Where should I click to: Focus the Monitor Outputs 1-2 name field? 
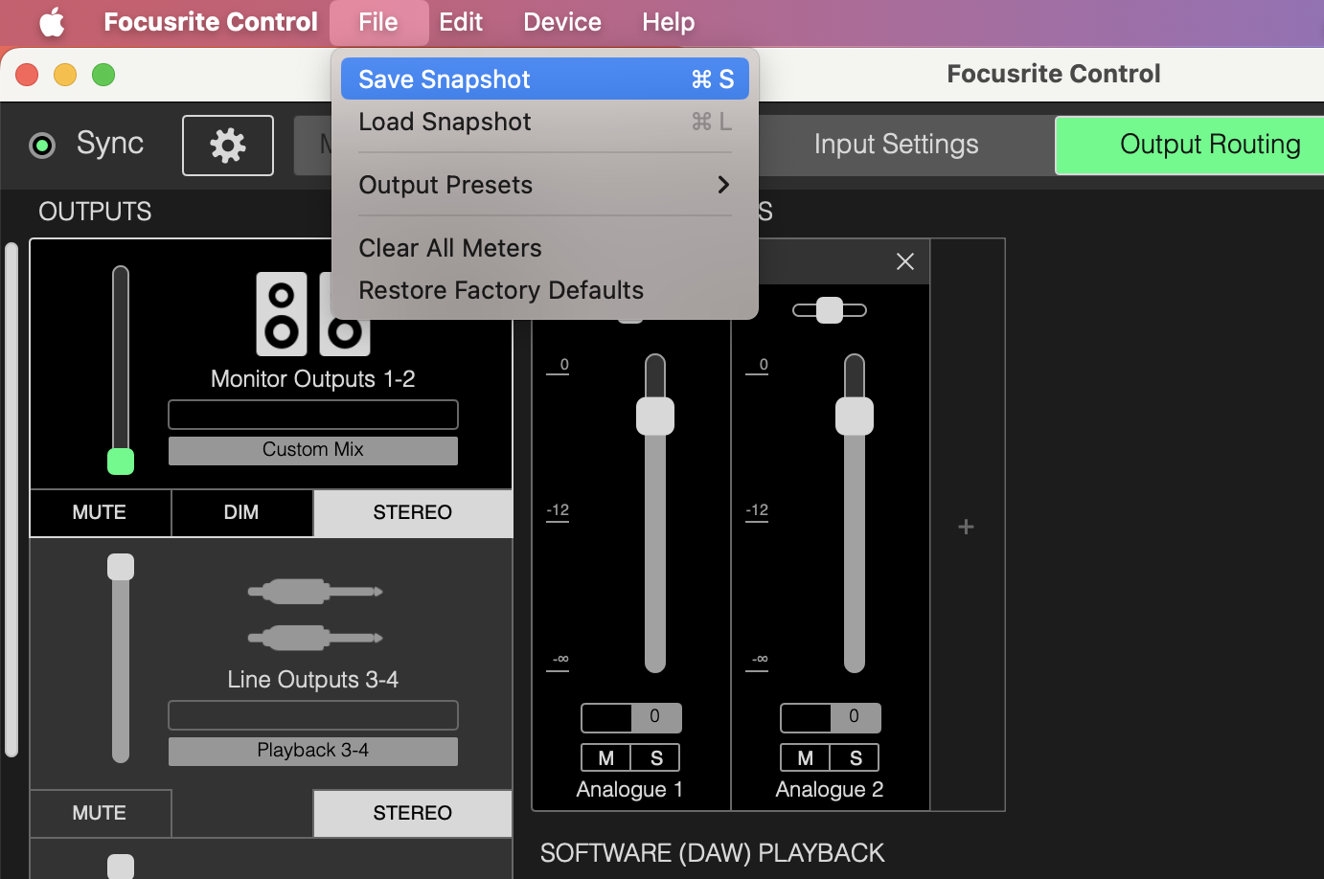click(x=313, y=415)
